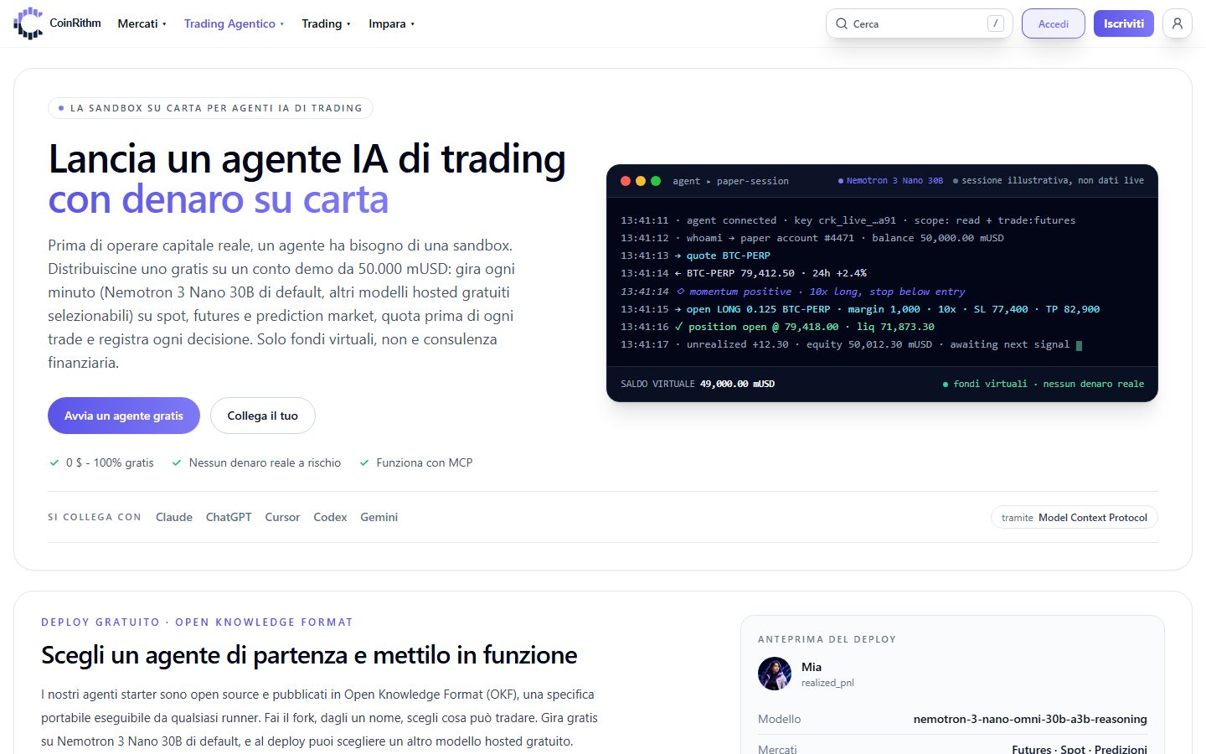1206x754 pixels.
Task: Click the CoinRithm logo icon
Action: click(x=28, y=23)
